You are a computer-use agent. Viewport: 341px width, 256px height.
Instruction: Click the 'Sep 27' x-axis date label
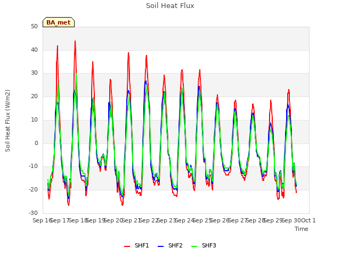coord(238,220)
